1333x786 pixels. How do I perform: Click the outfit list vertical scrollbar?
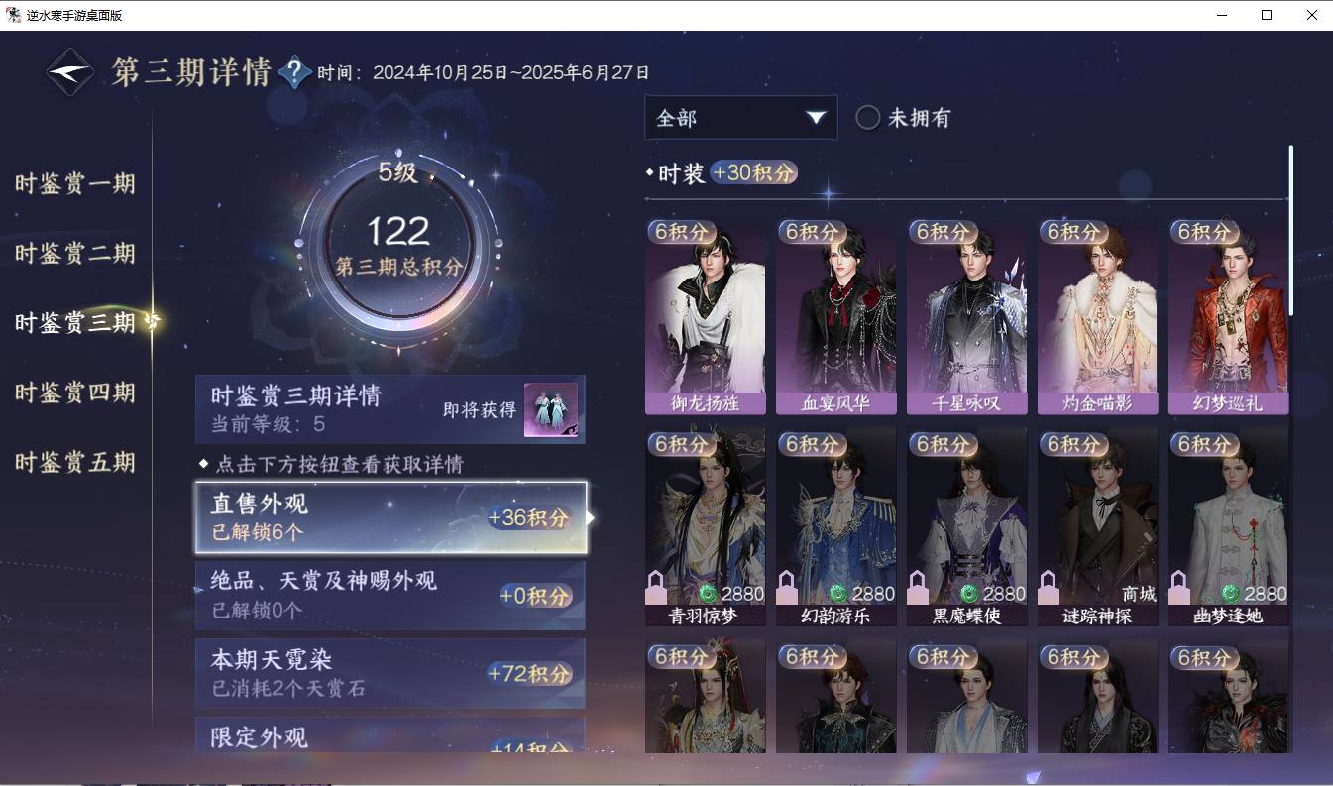(x=1290, y=230)
